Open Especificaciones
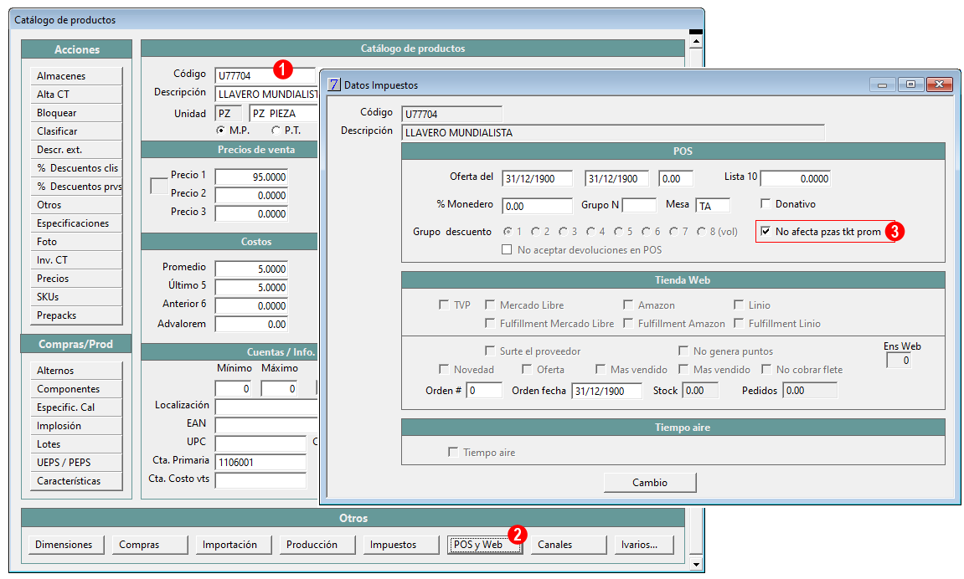This screenshot has height=579, width=964. [76, 223]
